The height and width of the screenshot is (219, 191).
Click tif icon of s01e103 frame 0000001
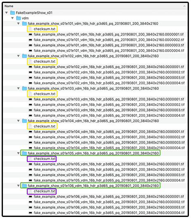[31, 99]
